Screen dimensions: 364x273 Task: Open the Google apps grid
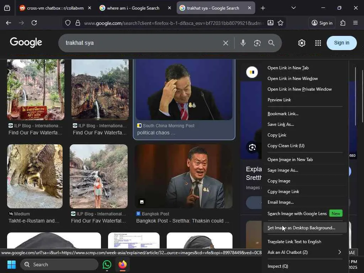point(318,43)
